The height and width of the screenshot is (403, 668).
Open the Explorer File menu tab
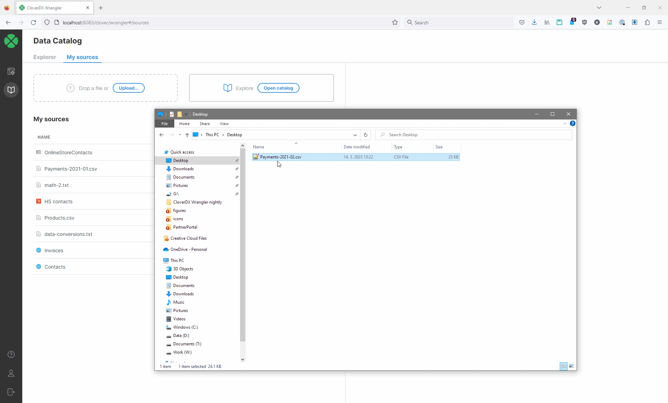tap(165, 124)
